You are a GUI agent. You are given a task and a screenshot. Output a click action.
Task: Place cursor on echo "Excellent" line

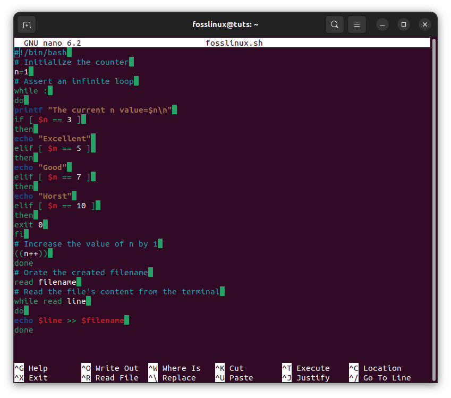pyautogui.click(x=52, y=139)
